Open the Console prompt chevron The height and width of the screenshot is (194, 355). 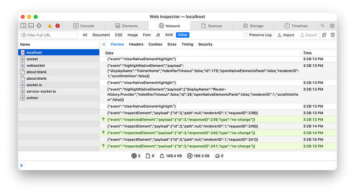[22, 165]
